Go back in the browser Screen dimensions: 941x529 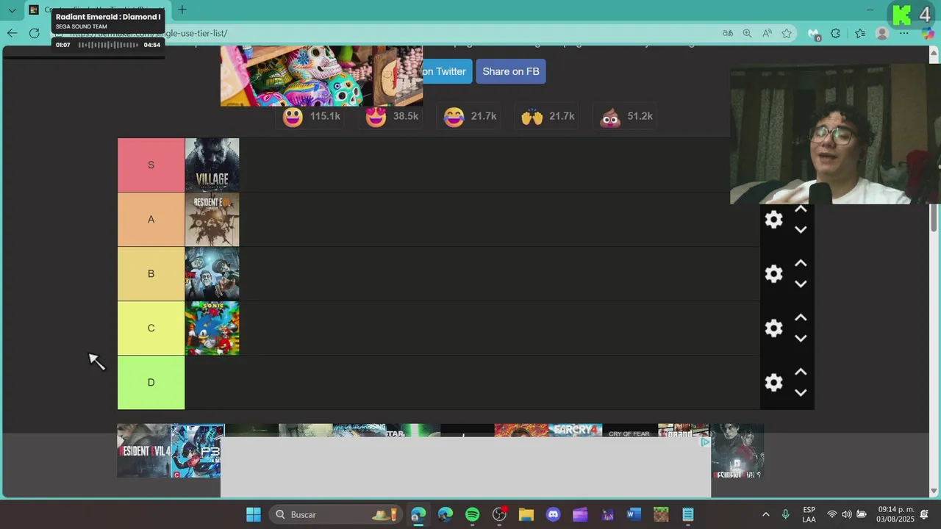point(12,33)
